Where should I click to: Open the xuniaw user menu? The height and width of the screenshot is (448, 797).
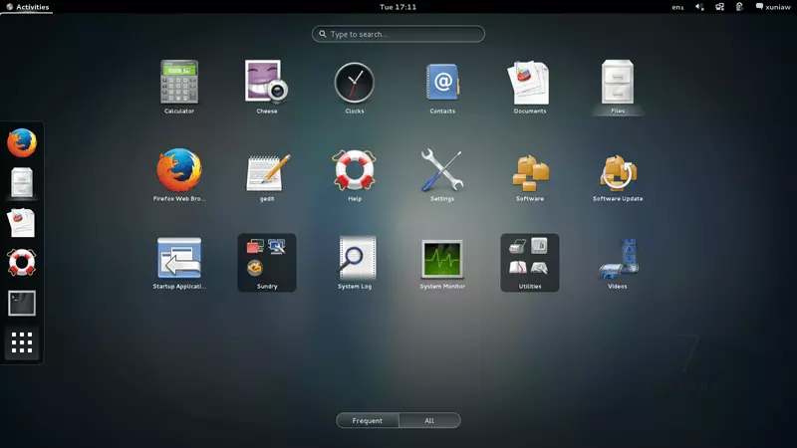click(x=772, y=7)
